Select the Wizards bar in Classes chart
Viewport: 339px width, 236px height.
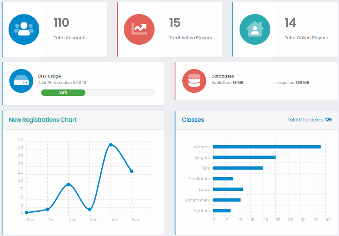click(267, 147)
